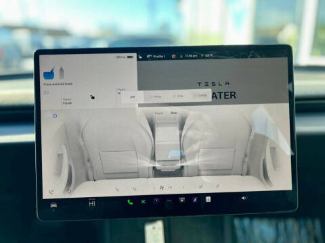Switch to the Front climate tab
This screenshot has width=325, height=243.
(x=158, y=113)
